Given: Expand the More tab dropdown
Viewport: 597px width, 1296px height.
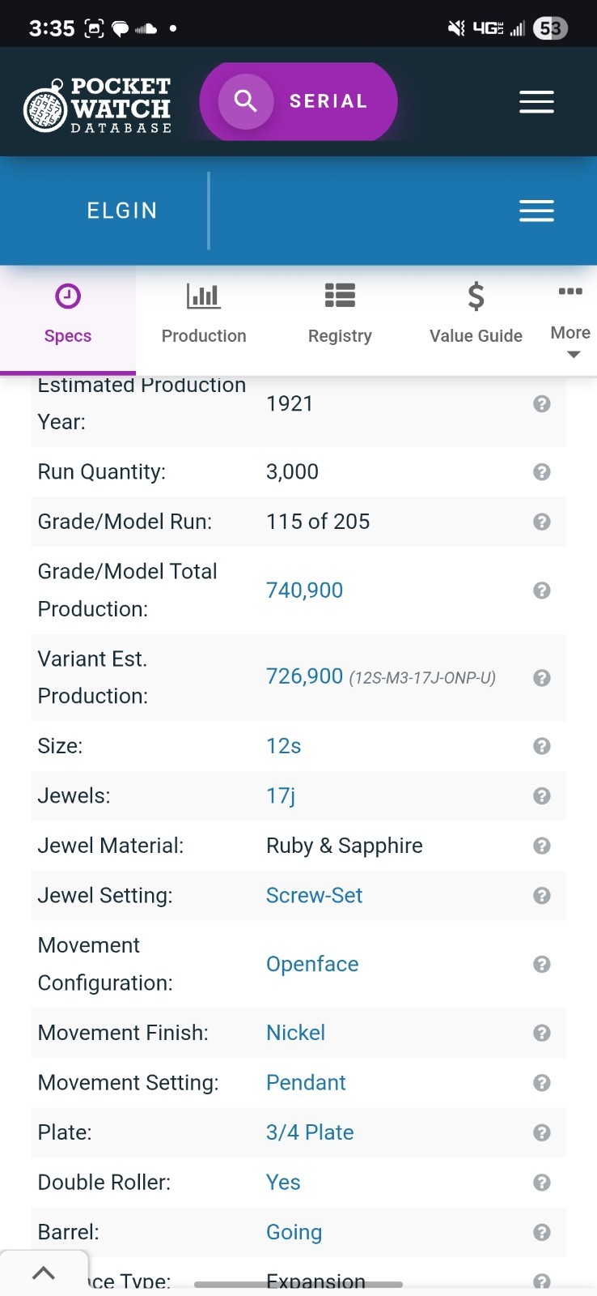Looking at the screenshot, I should 570,322.
